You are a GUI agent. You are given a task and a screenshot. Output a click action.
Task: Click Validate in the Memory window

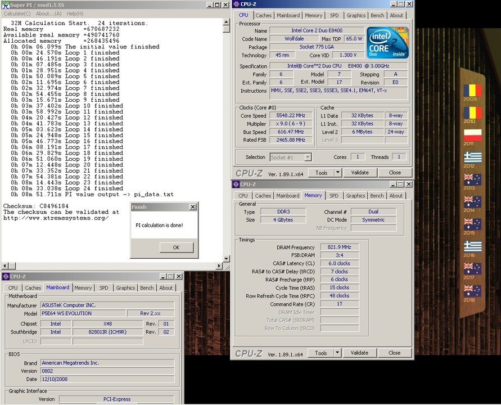click(x=359, y=353)
